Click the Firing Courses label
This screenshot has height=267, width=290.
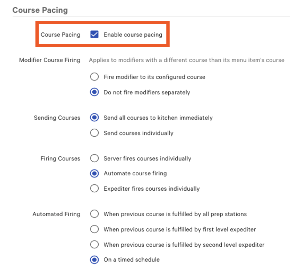60,158
